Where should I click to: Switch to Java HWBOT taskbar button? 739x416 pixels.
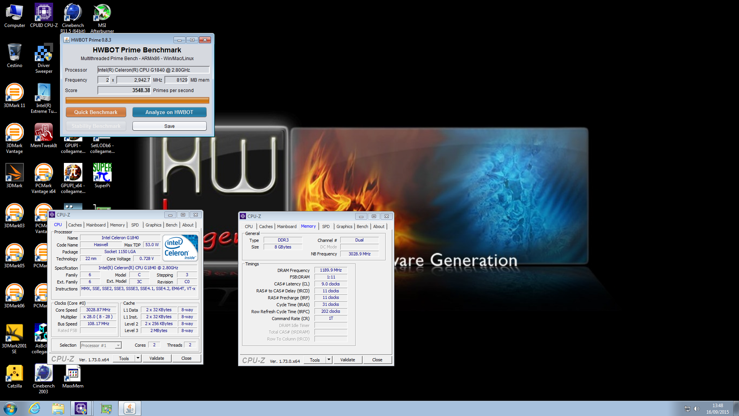pyautogui.click(x=130, y=408)
